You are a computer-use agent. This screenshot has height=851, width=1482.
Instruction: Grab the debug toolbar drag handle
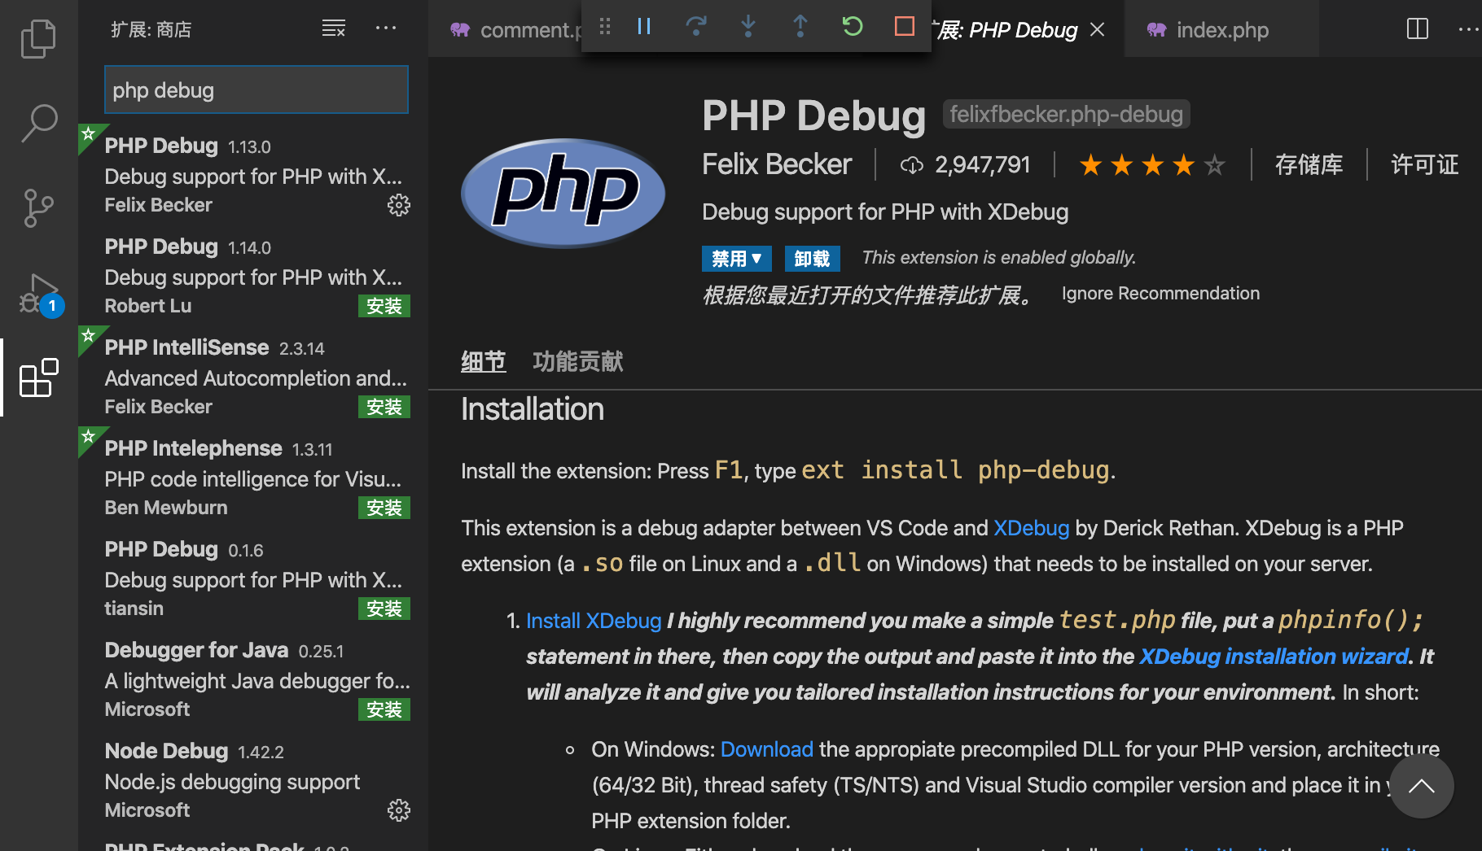coord(604,27)
